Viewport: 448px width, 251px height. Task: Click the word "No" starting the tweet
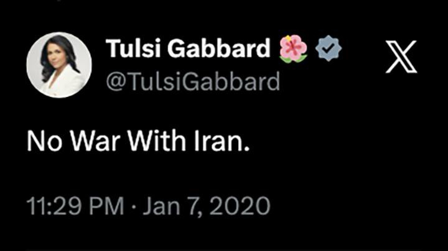coord(42,142)
